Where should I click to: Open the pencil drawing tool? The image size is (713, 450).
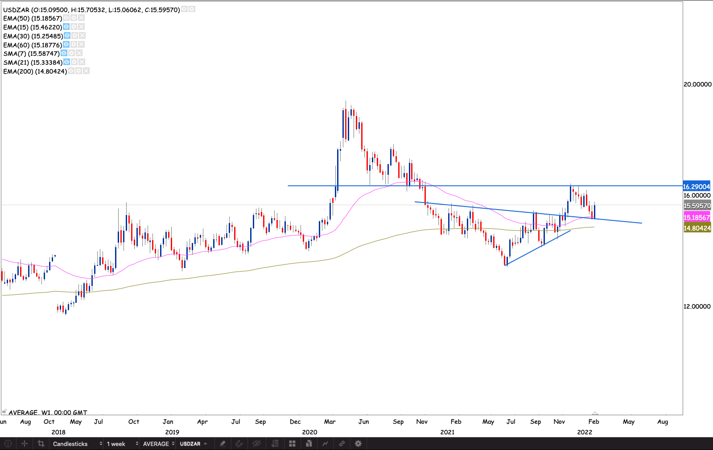[223, 444]
